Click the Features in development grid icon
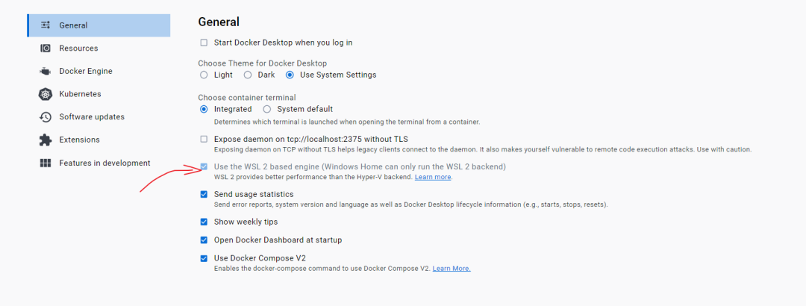 [46, 163]
